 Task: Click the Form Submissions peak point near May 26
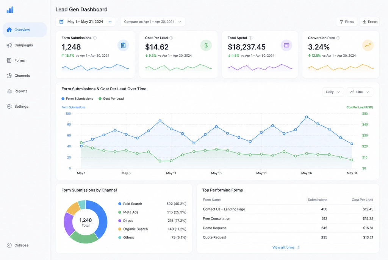pos(307,117)
